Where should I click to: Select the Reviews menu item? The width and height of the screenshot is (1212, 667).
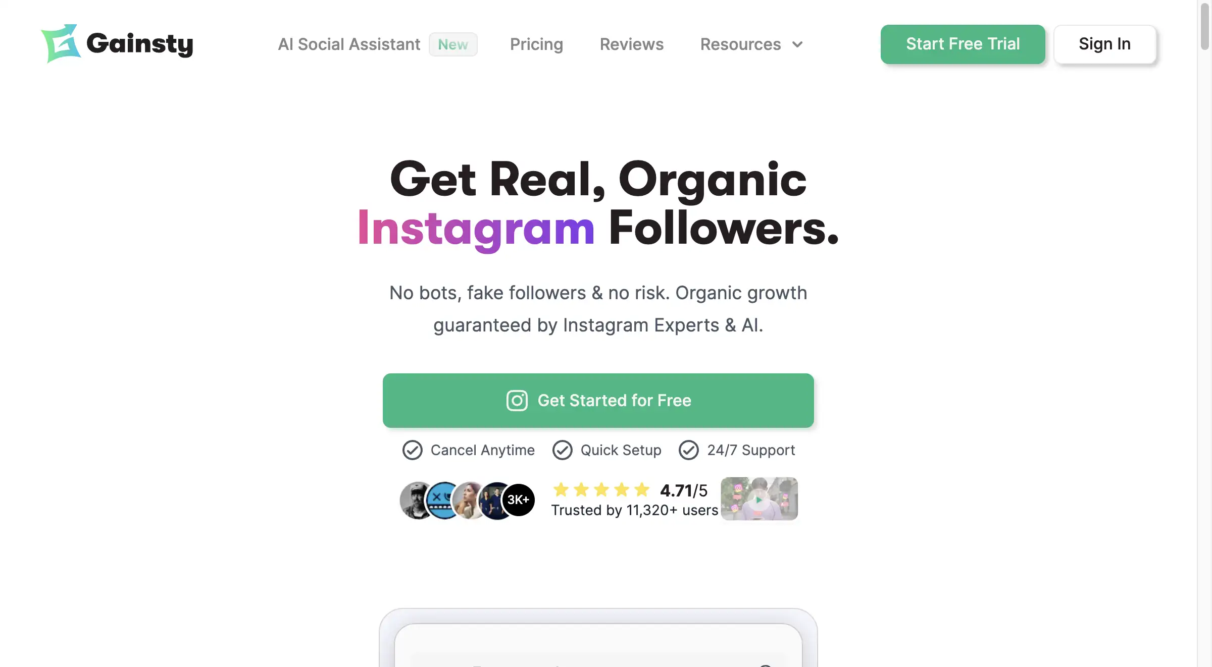click(x=632, y=43)
